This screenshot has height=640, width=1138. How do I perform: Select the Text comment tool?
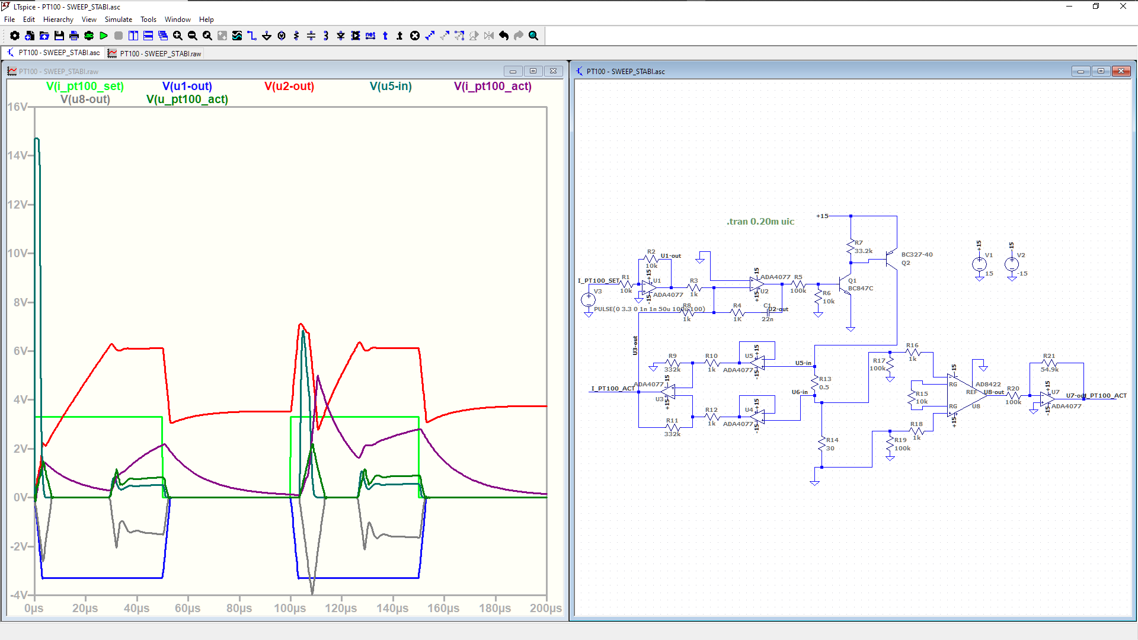pos(385,36)
